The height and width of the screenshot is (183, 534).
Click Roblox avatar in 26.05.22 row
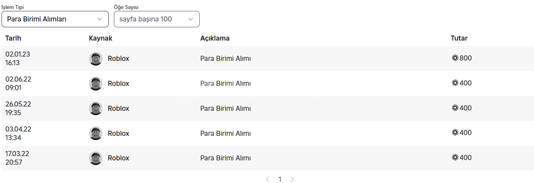point(96,108)
